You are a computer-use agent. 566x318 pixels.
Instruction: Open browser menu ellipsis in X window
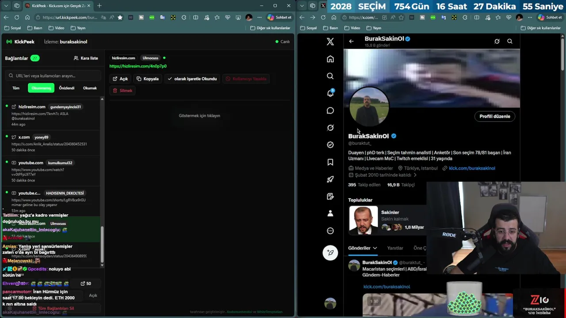click(x=530, y=17)
